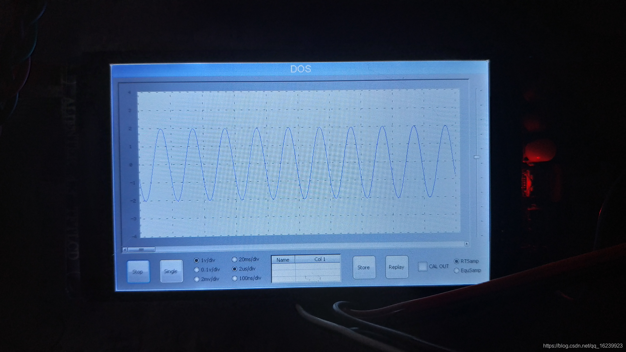Click the Replay button
This screenshot has width=626, height=352.
(x=396, y=267)
